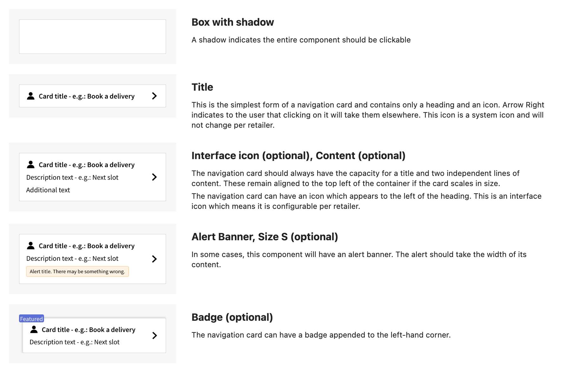Click the right arrow in the title-only card

(x=154, y=96)
